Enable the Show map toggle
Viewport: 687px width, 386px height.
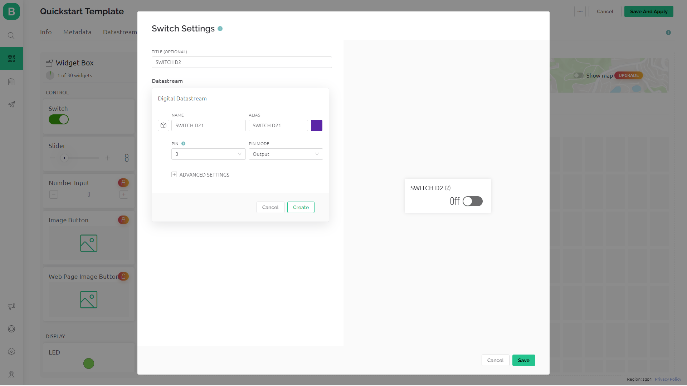click(x=578, y=75)
